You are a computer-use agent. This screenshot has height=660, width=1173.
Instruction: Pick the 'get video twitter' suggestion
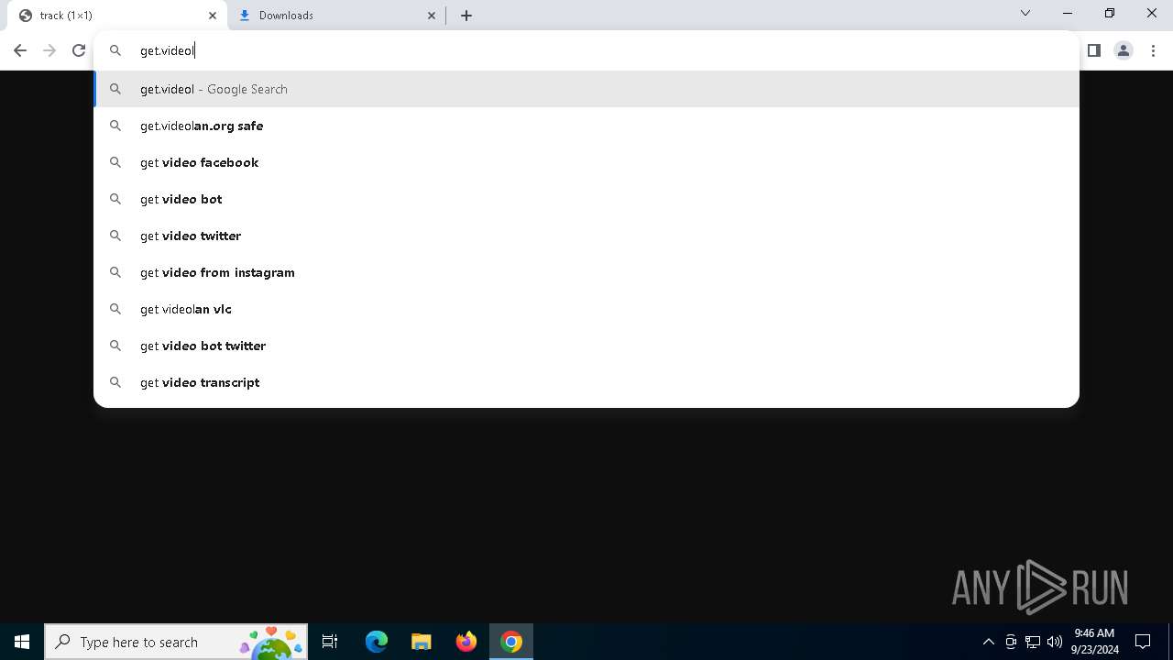[x=586, y=236]
